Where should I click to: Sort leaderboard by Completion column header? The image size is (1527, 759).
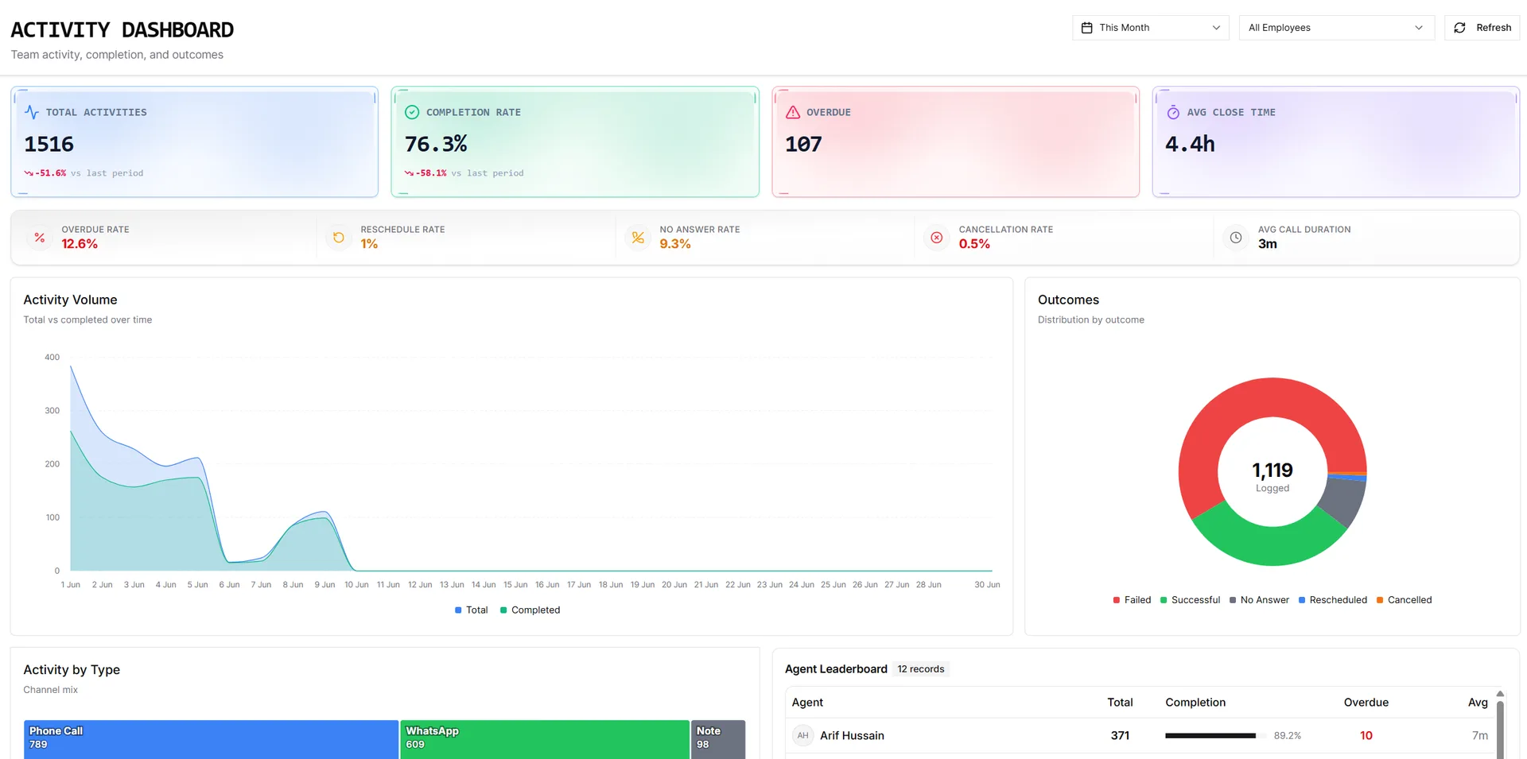click(x=1195, y=703)
